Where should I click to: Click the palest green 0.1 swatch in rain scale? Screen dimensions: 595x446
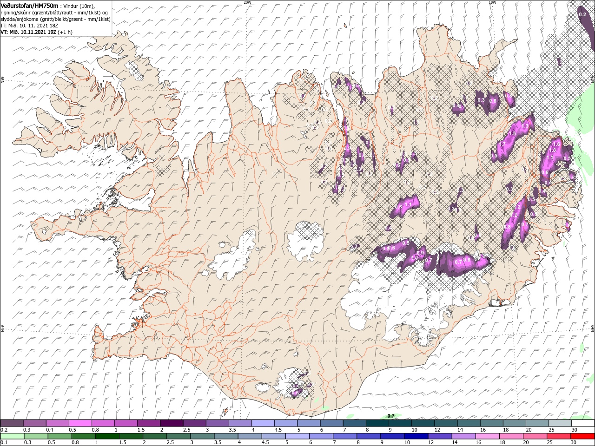click(12, 436)
